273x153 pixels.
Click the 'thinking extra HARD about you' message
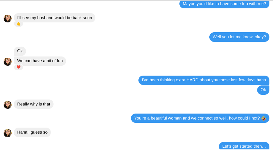click(204, 80)
